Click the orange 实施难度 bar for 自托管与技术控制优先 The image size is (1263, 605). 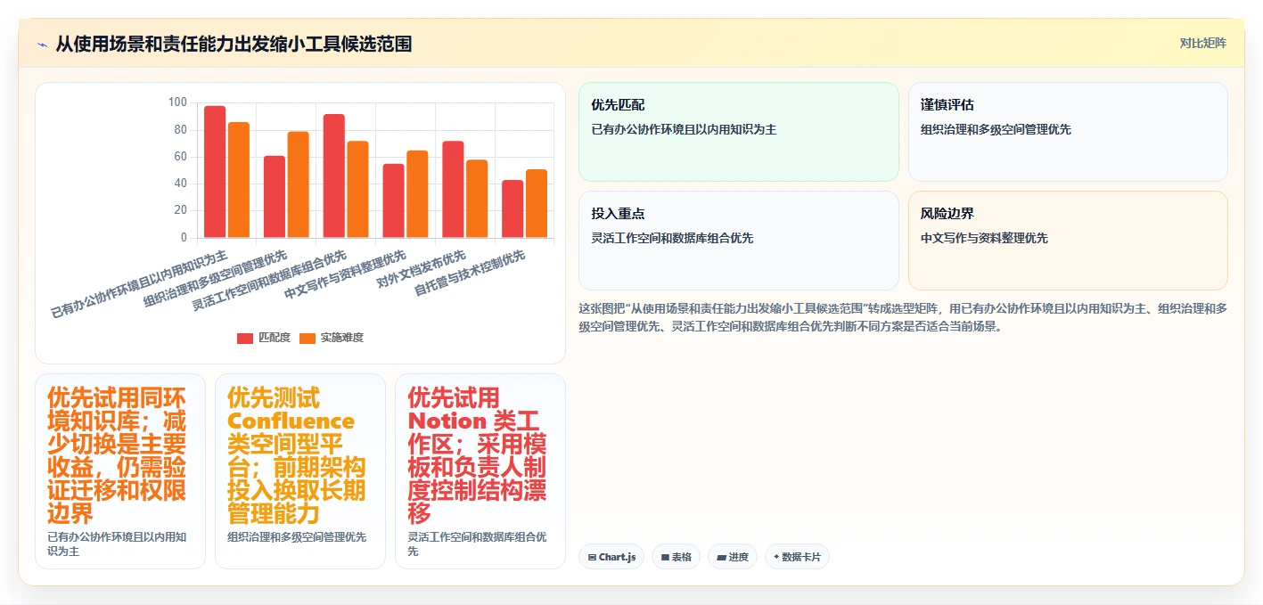pos(537,204)
